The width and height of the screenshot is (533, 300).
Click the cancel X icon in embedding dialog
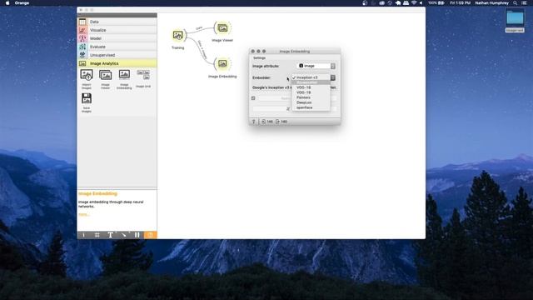288,109
